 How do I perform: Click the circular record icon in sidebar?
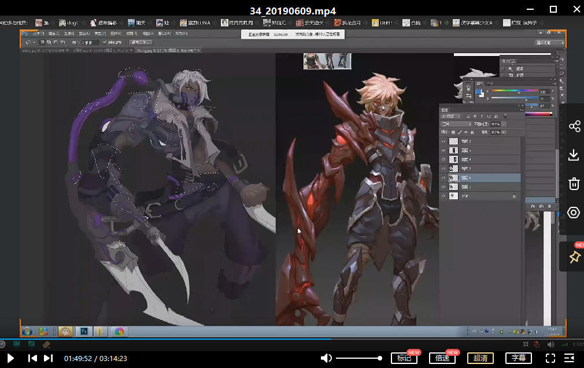click(x=574, y=213)
